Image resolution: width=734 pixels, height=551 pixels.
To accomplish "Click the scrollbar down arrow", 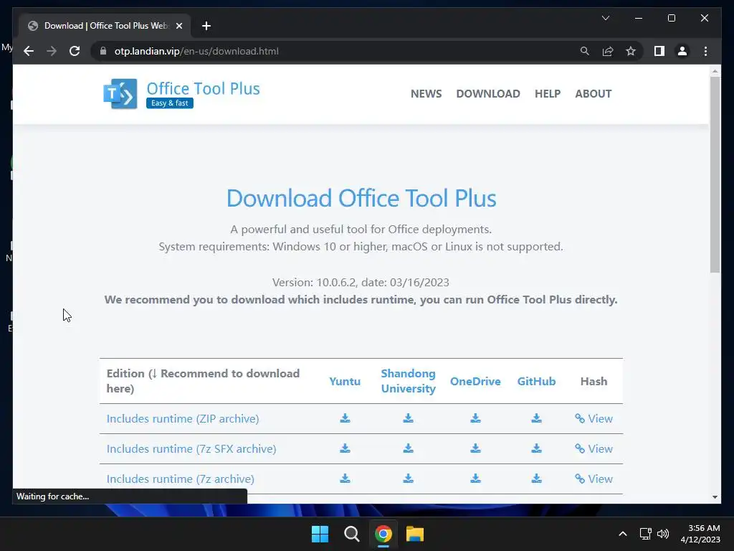I will (x=715, y=497).
